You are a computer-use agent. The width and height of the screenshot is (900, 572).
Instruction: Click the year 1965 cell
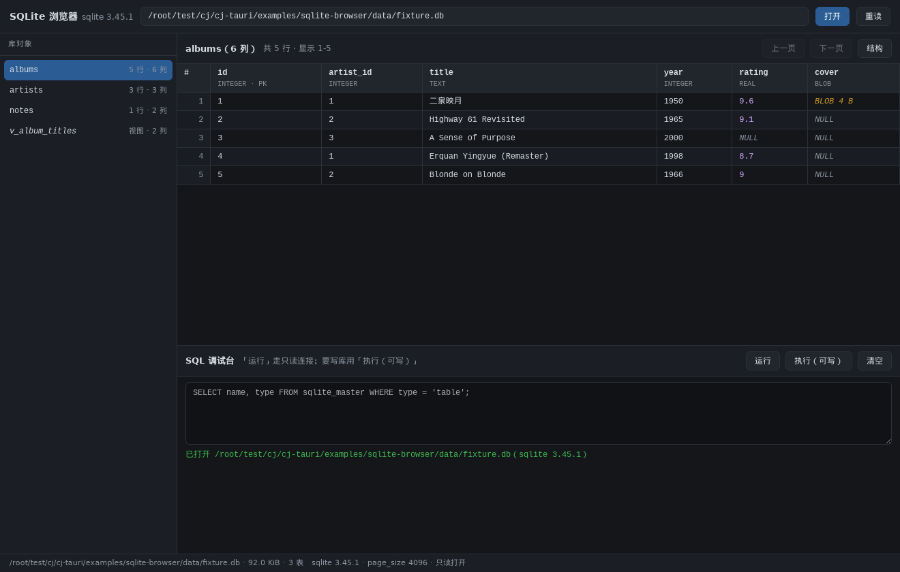pos(694,120)
